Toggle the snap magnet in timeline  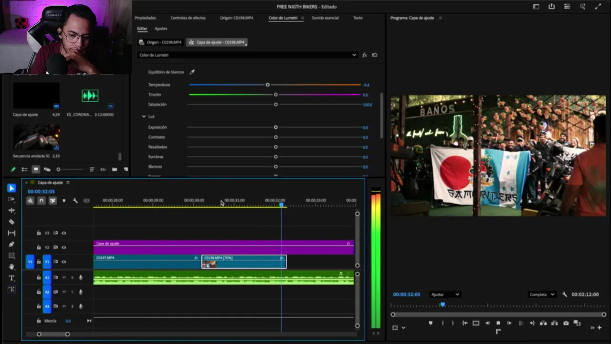tap(42, 201)
